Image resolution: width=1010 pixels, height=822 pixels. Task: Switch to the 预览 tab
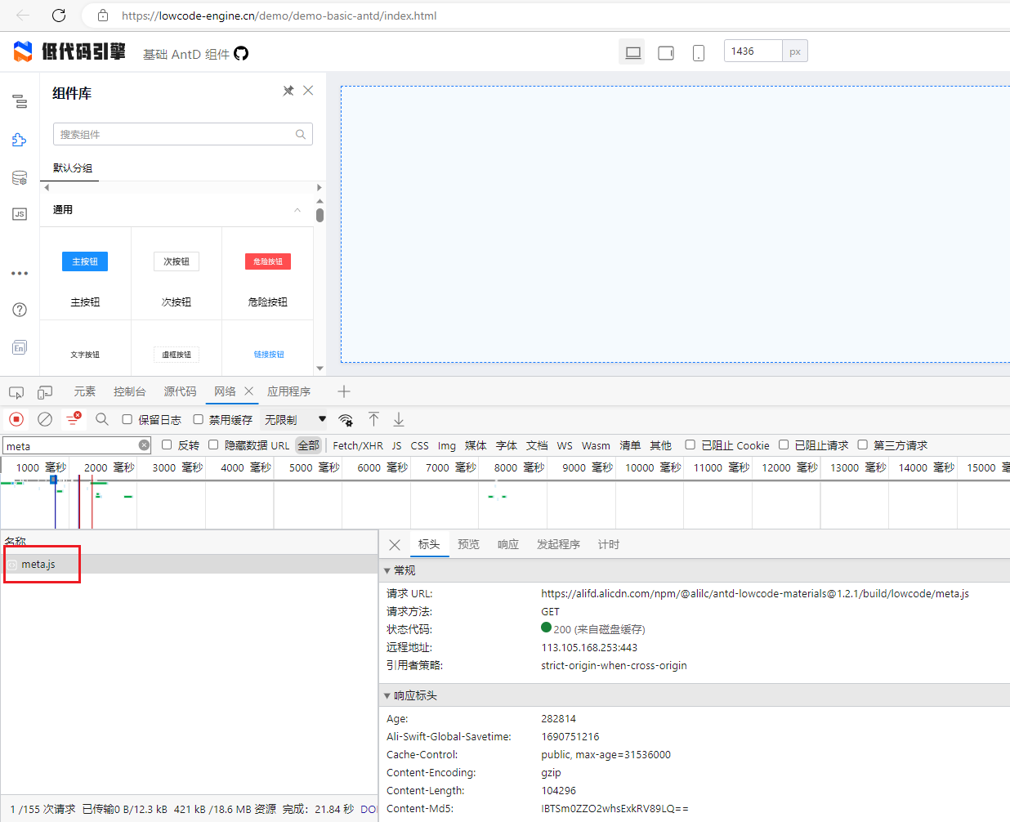click(x=468, y=544)
